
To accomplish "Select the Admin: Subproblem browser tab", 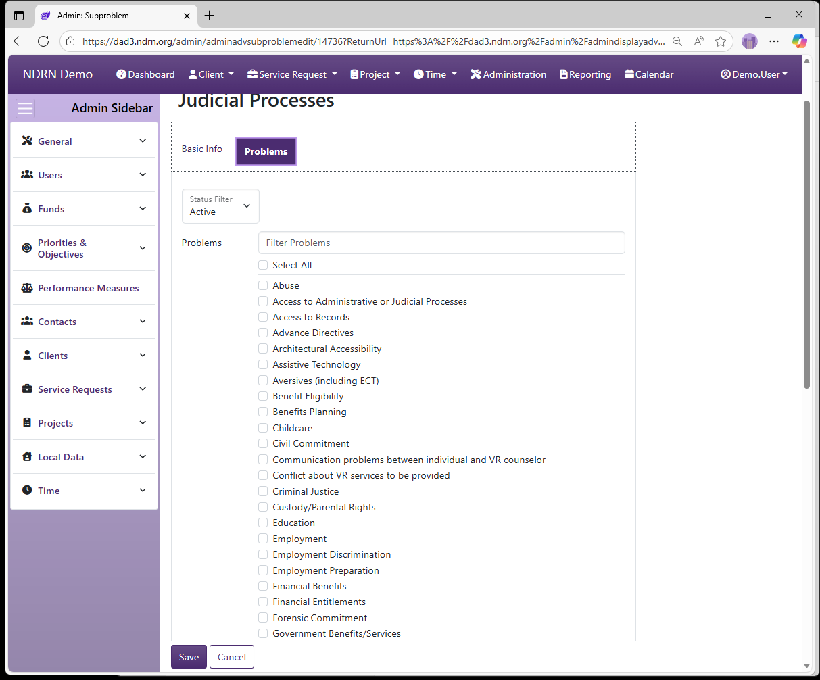I will click(x=115, y=16).
